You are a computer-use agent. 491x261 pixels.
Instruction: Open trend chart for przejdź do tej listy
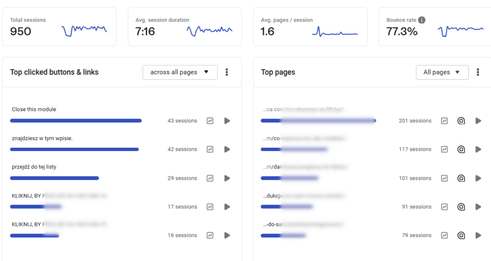pos(210,178)
